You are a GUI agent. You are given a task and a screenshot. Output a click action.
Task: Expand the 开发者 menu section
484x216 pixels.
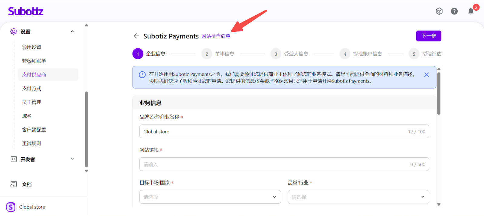click(x=72, y=159)
